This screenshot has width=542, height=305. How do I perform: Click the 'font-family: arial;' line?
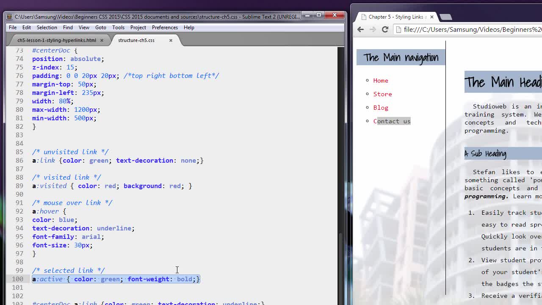click(x=68, y=237)
